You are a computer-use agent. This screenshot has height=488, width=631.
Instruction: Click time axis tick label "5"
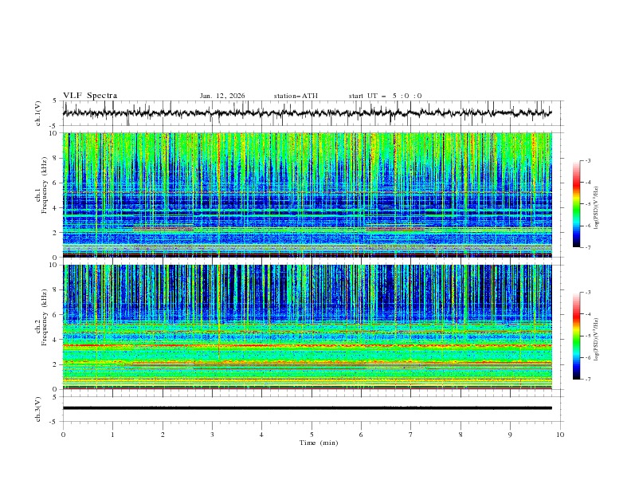pos(312,435)
